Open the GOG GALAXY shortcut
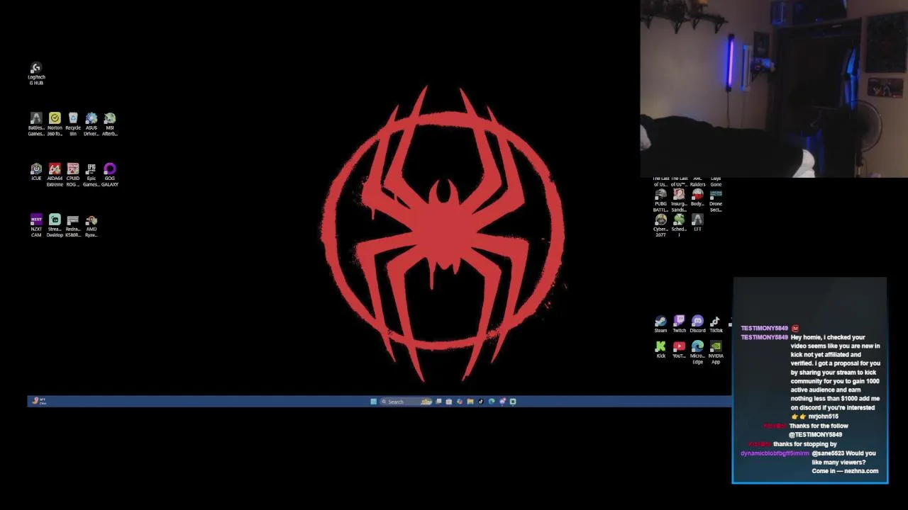Screen dimensions: 908x510 (x=110, y=175)
